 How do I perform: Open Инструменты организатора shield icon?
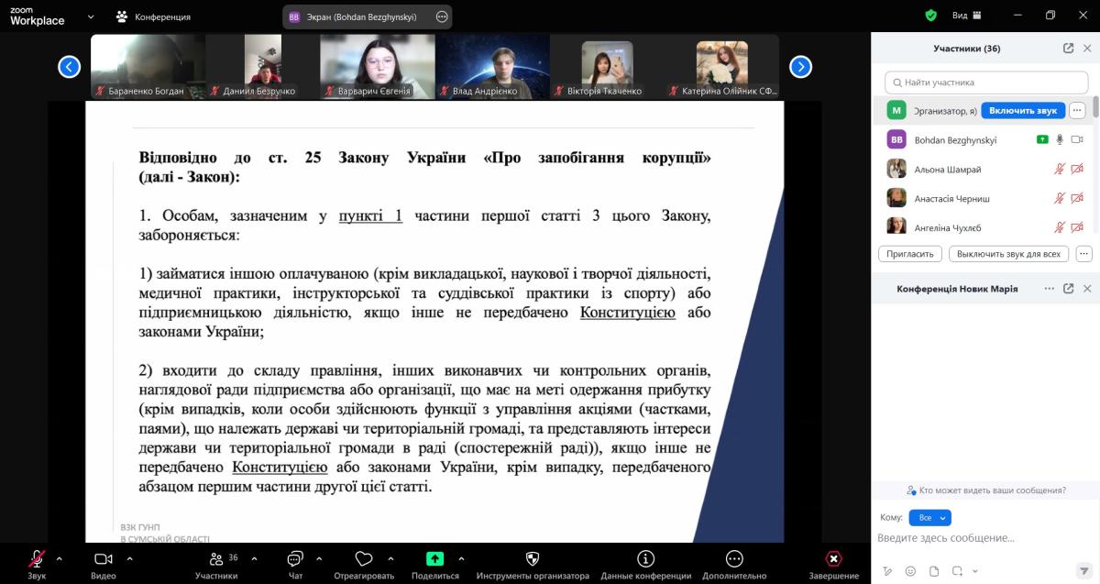tap(533, 559)
